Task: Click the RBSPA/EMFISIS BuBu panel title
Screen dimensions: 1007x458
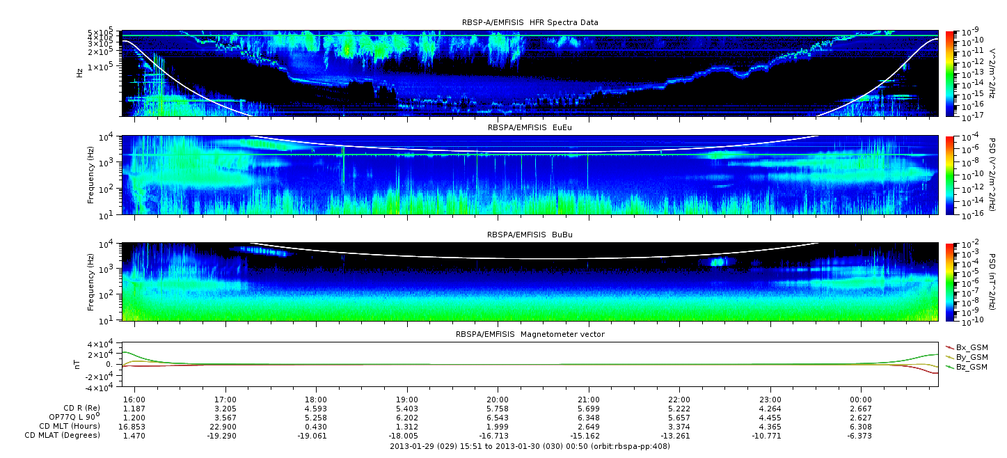Action: pos(530,235)
